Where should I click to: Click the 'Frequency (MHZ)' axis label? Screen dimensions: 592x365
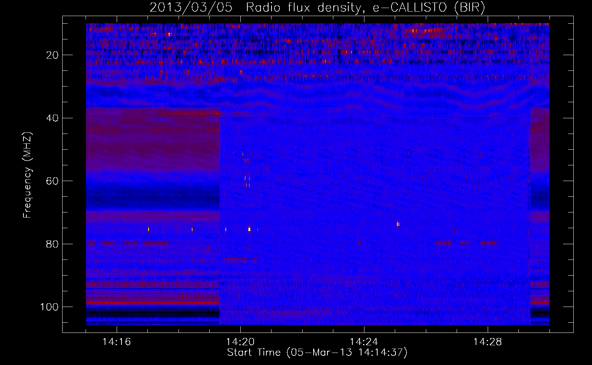click(28, 175)
